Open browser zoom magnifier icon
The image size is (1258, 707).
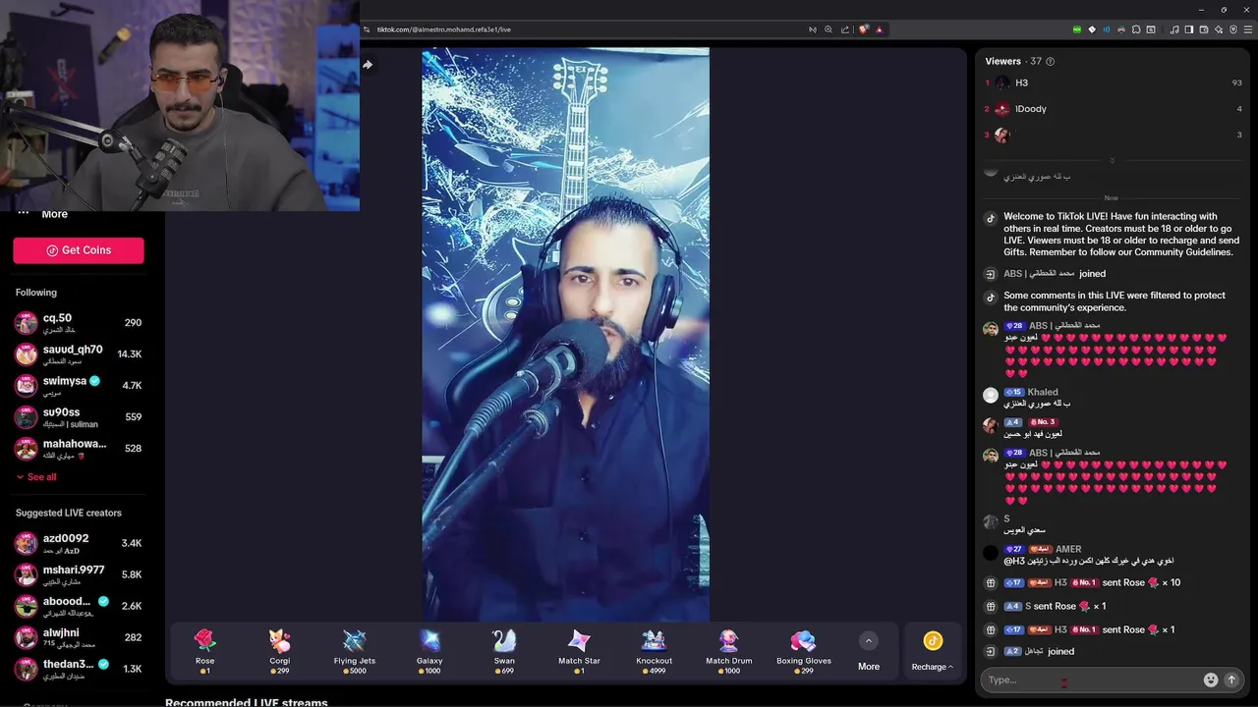[x=829, y=29]
